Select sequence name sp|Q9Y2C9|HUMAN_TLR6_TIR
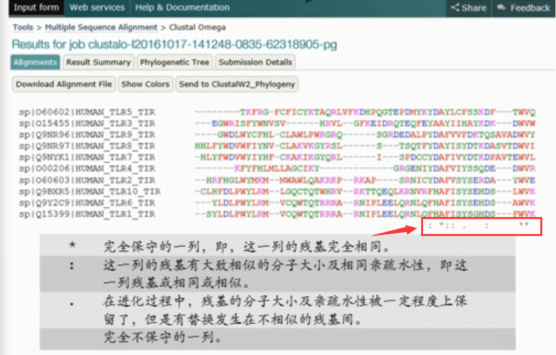Screen dimensions: 556x355 pos(87,203)
